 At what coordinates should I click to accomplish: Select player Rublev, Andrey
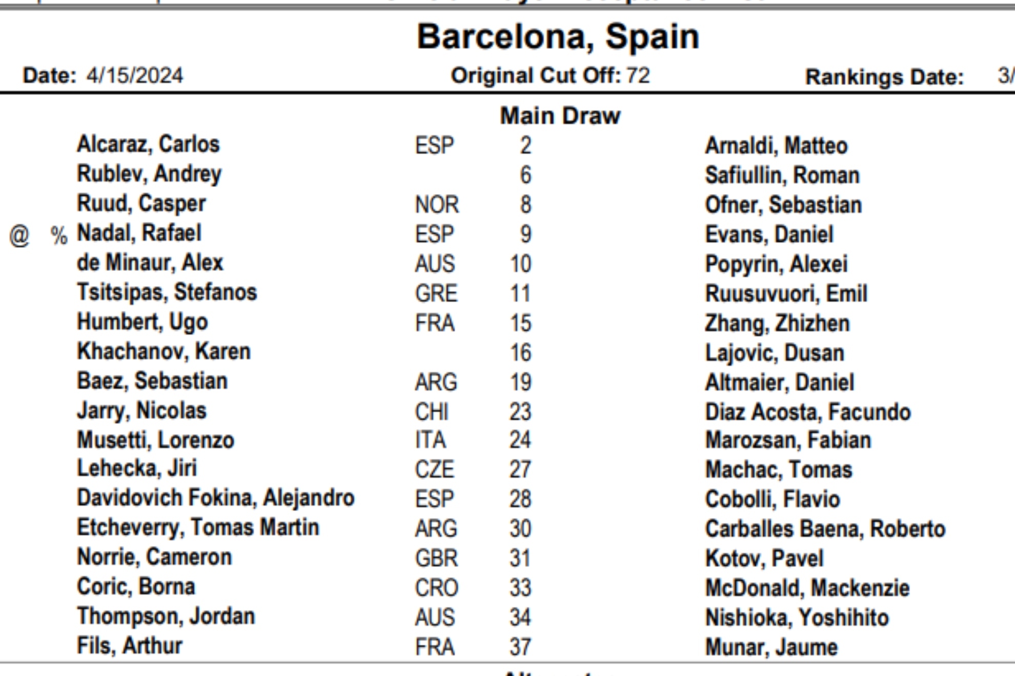click(149, 174)
